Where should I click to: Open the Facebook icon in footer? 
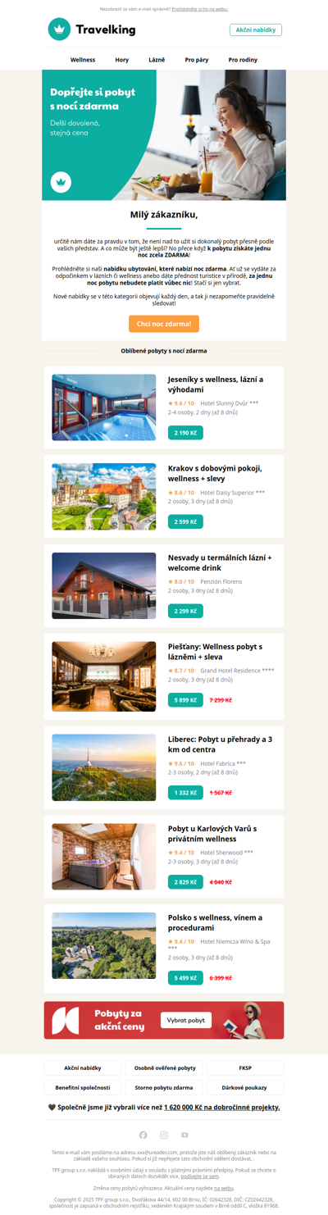(x=143, y=1135)
